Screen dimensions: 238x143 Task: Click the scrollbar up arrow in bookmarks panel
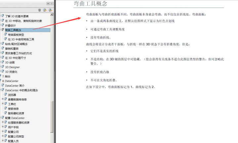[x=52, y=14]
